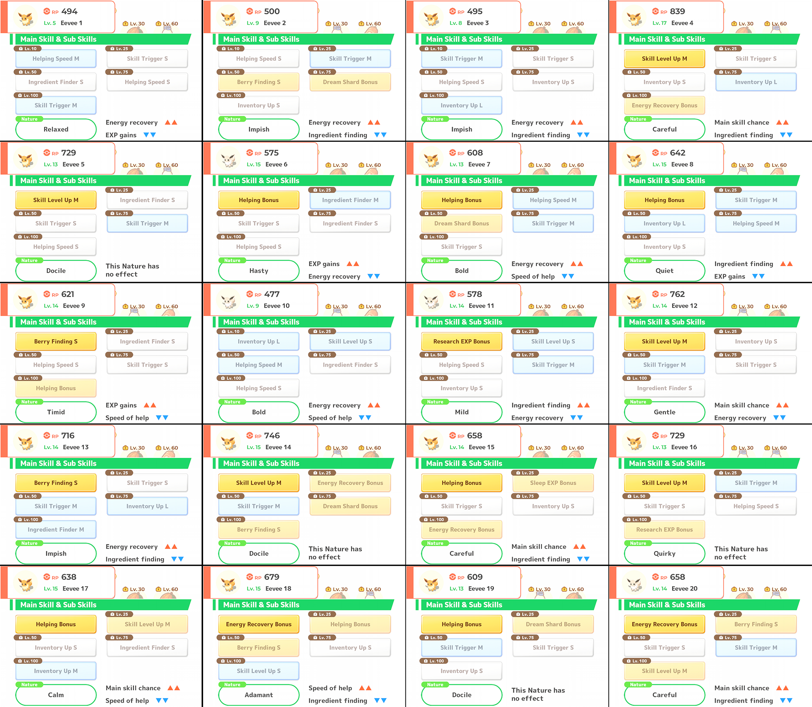Click Eevee 19's 'This Nature has no effect' text
The width and height of the screenshot is (812, 707).
[x=538, y=694]
